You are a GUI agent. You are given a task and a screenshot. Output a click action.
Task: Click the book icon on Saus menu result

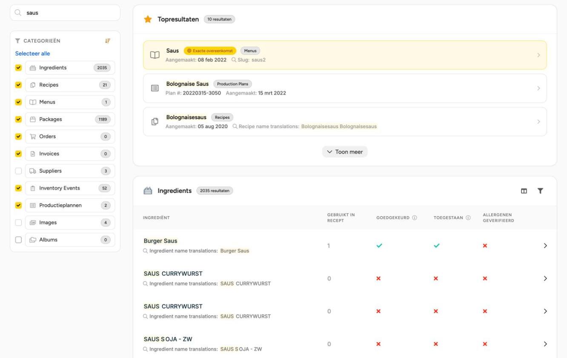click(155, 55)
